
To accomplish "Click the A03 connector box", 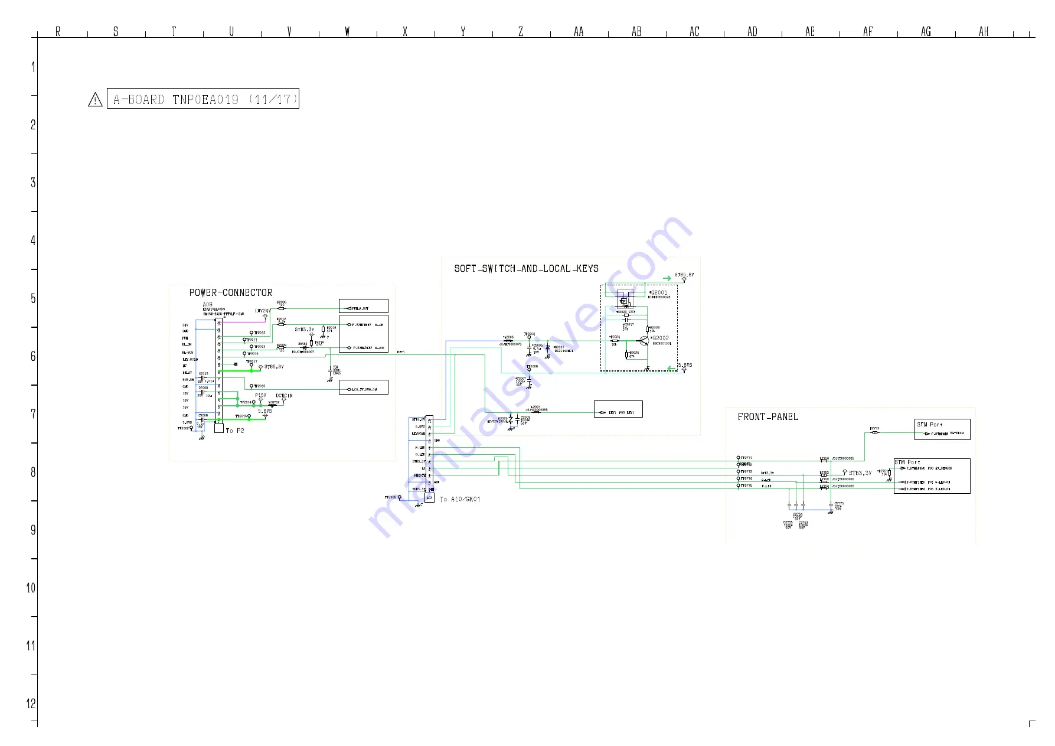I will coord(429,498).
